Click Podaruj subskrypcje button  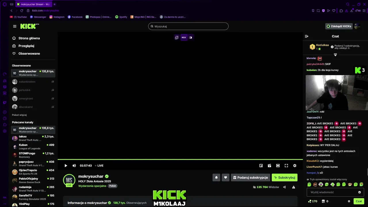pyautogui.click(x=250, y=178)
